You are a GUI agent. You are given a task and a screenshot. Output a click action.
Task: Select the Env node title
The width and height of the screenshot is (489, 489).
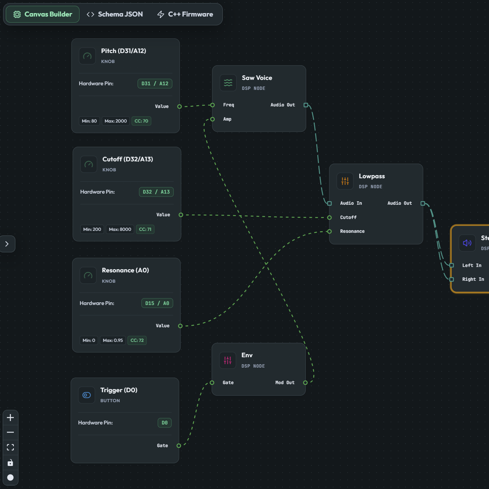[x=247, y=355]
